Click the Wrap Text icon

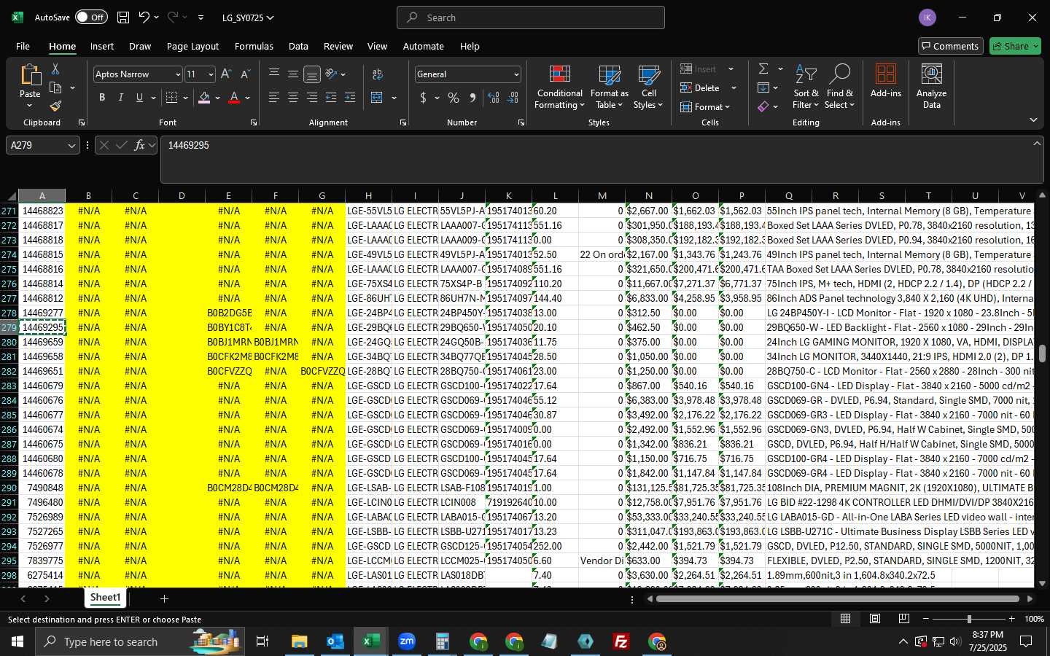(378, 74)
